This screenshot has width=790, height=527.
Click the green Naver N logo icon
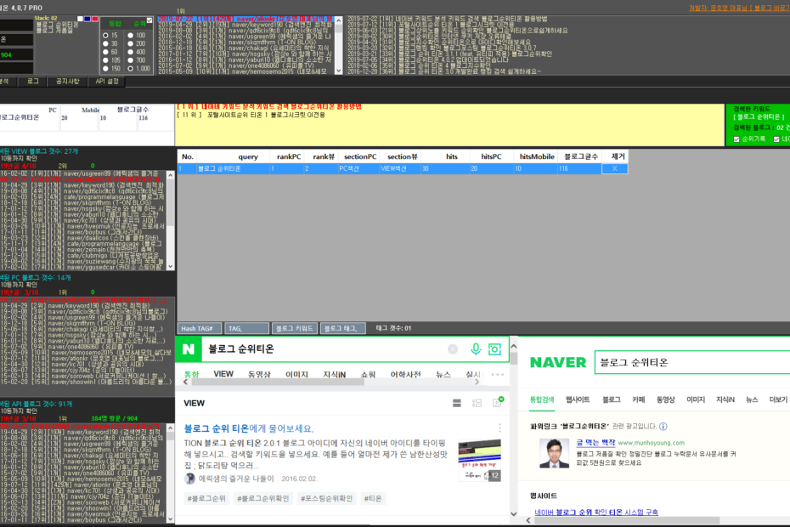point(189,349)
